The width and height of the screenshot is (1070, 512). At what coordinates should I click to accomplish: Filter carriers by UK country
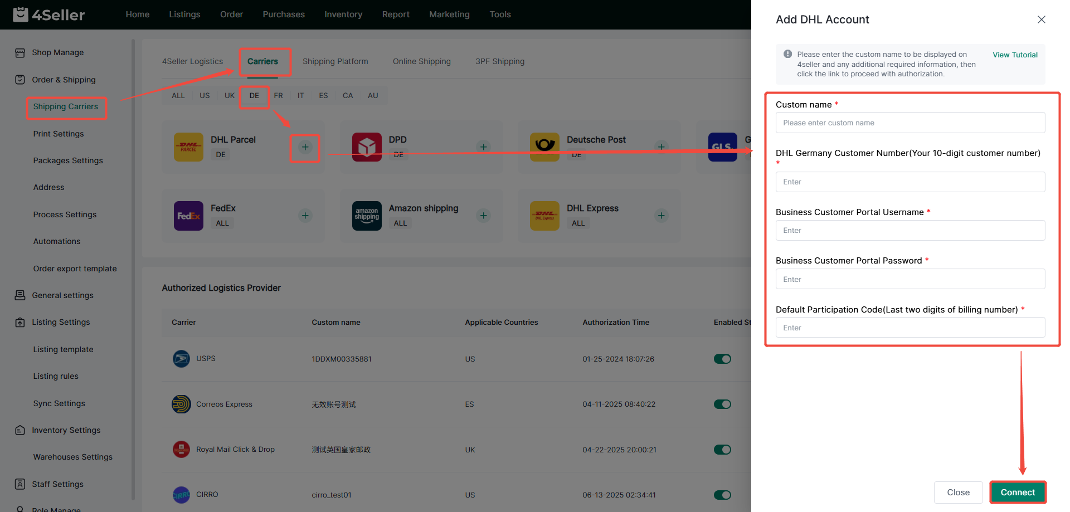click(230, 96)
